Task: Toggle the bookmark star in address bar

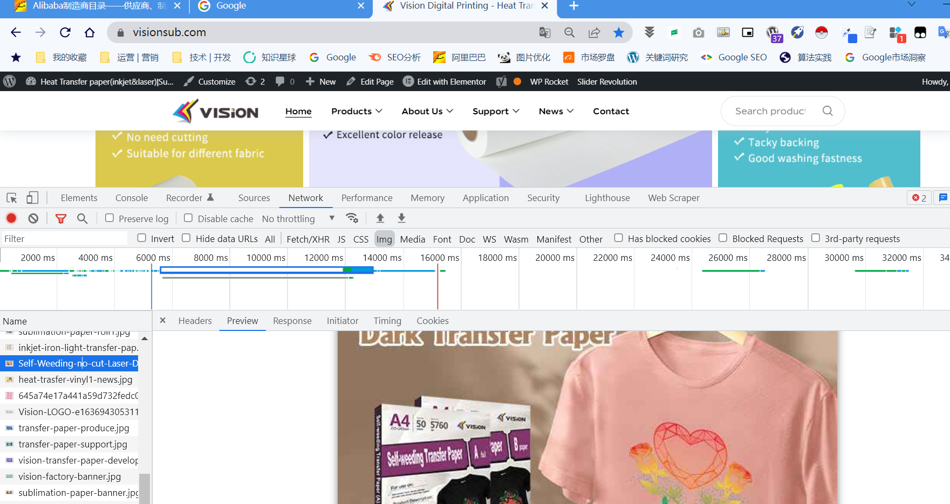Action: (x=619, y=33)
